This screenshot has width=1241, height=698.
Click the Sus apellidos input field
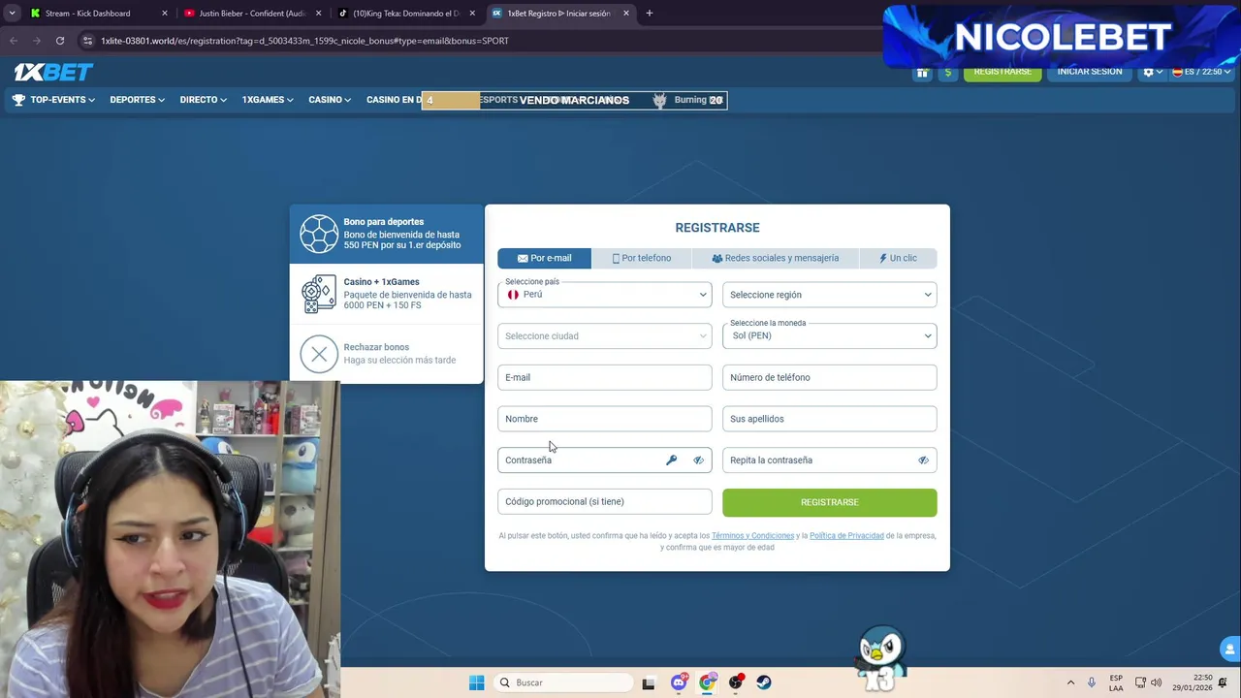pyautogui.click(x=829, y=419)
